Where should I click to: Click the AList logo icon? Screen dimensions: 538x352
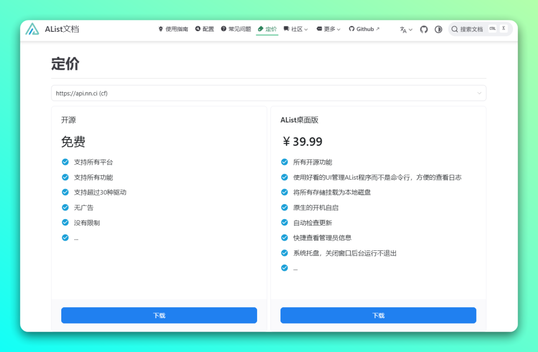(x=32, y=29)
